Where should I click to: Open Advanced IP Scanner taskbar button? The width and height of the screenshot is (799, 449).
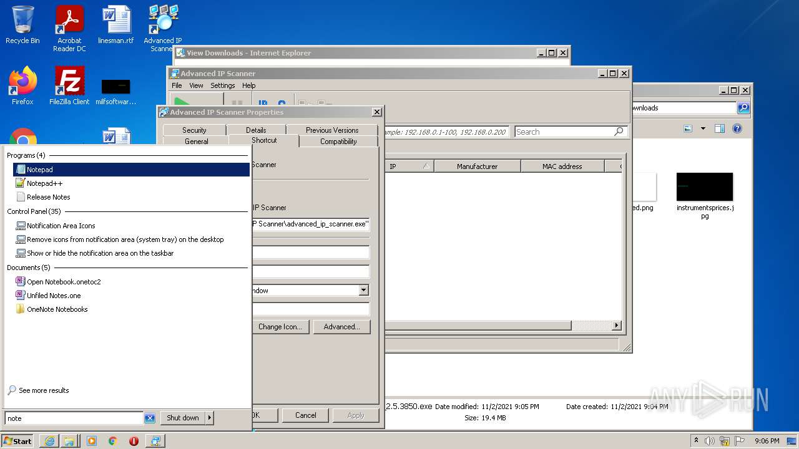coord(155,441)
